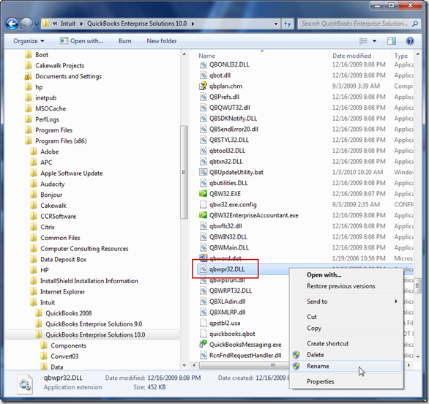The image size is (429, 404).
Task: Select the QBW32.EXE application icon
Action: [x=203, y=194]
